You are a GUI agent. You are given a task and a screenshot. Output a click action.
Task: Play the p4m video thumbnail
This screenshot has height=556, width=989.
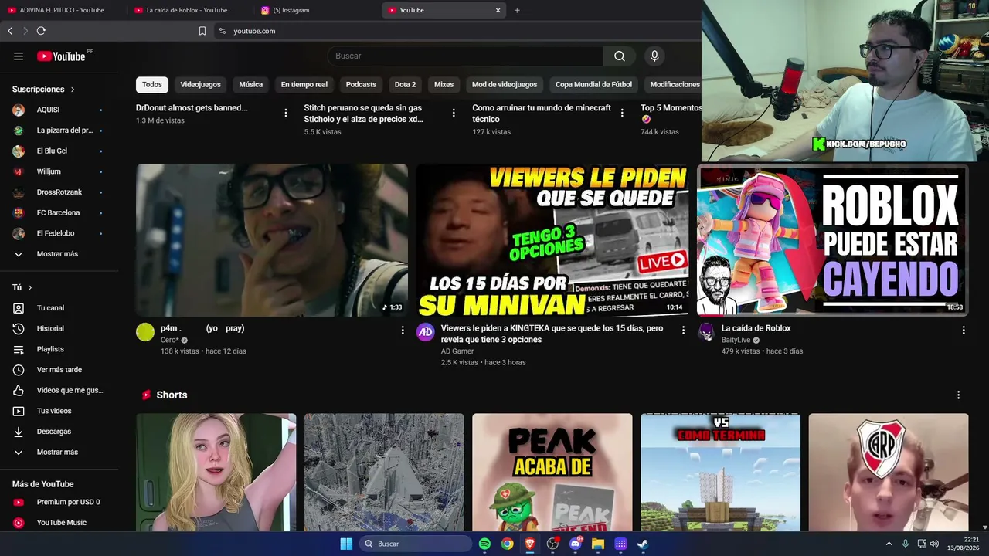(x=272, y=240)
